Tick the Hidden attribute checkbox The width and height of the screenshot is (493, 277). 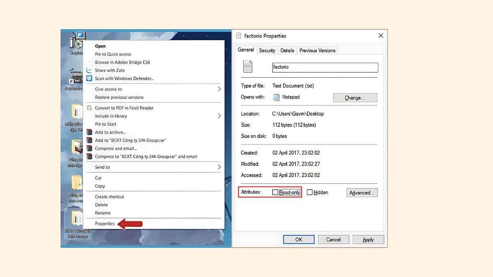[x=310, y=192]
